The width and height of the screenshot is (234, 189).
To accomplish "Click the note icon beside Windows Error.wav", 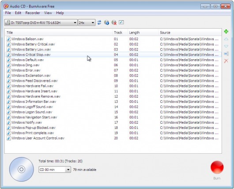I will click(x=9, y=70).
